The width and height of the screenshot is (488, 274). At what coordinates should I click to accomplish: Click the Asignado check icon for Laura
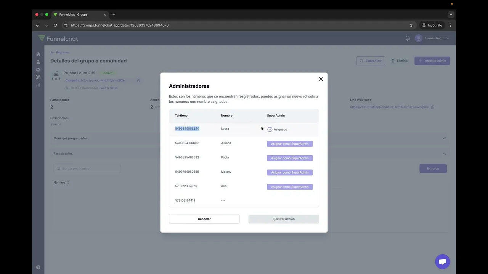pyautogui.click(x=270, y=129)
